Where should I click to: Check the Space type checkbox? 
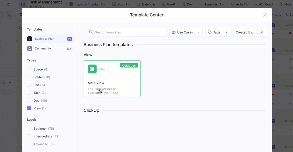[29, 69]
